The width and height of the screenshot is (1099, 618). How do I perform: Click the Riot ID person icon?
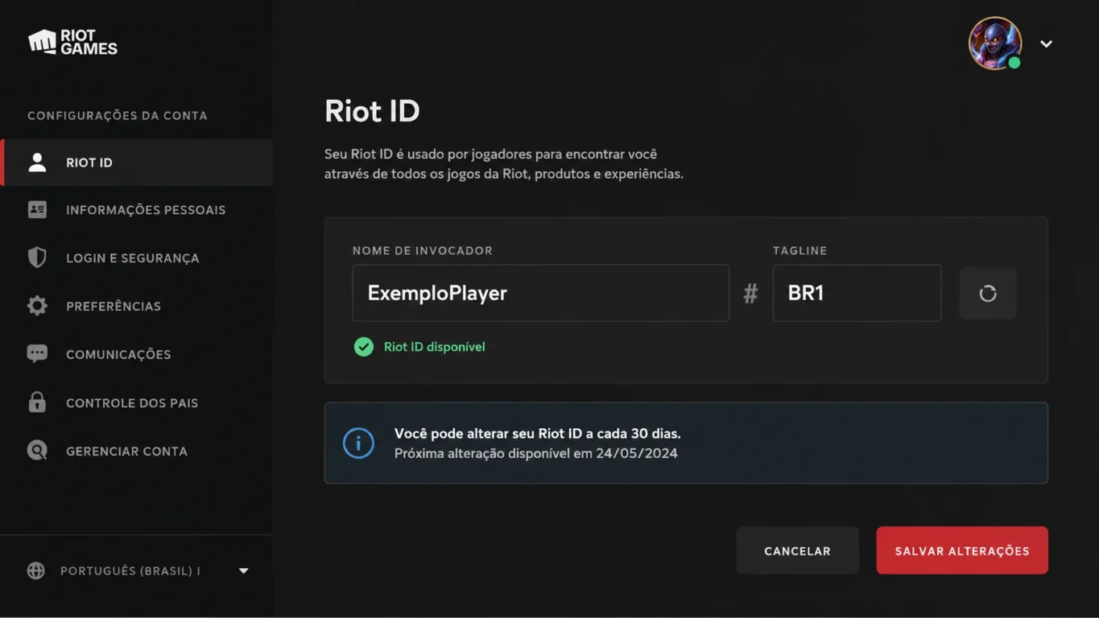pos(37,163)
